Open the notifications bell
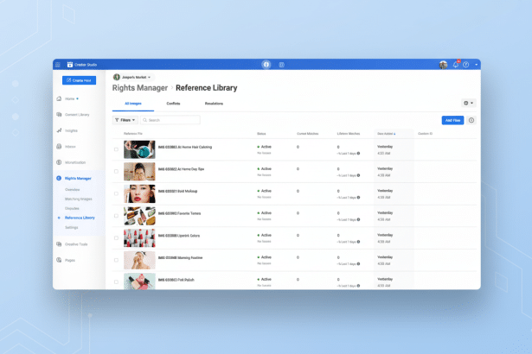The image size is (532, 354). click(456, 65)
